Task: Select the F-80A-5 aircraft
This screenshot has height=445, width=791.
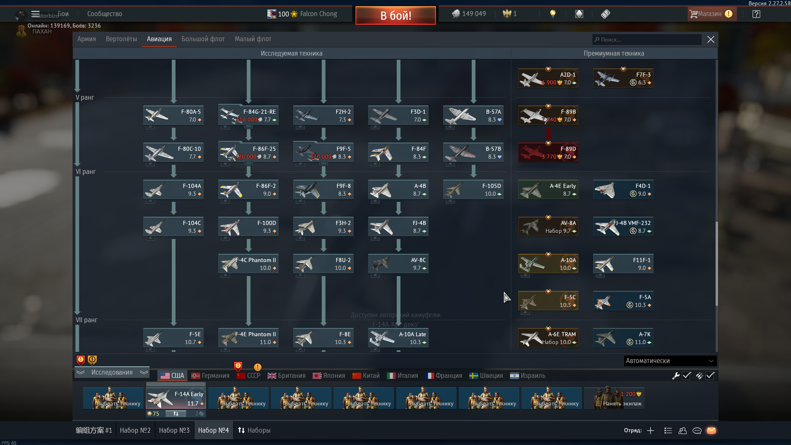Action: tap(173, 115)
